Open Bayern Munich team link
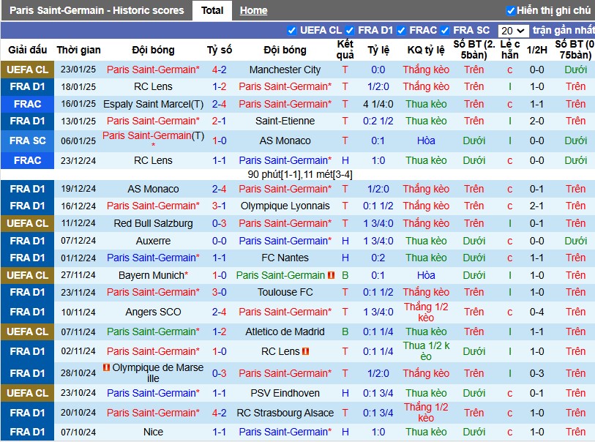This screenshot has height=442, width=595. tap(151, 275)
